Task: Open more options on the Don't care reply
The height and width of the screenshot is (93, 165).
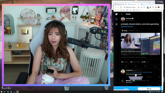Action: (x=159, y=81)
